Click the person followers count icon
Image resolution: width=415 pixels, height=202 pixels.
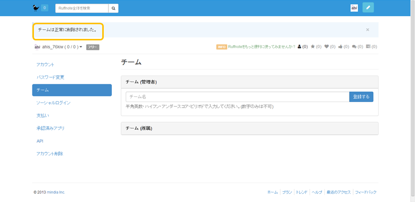pos(299,46)
